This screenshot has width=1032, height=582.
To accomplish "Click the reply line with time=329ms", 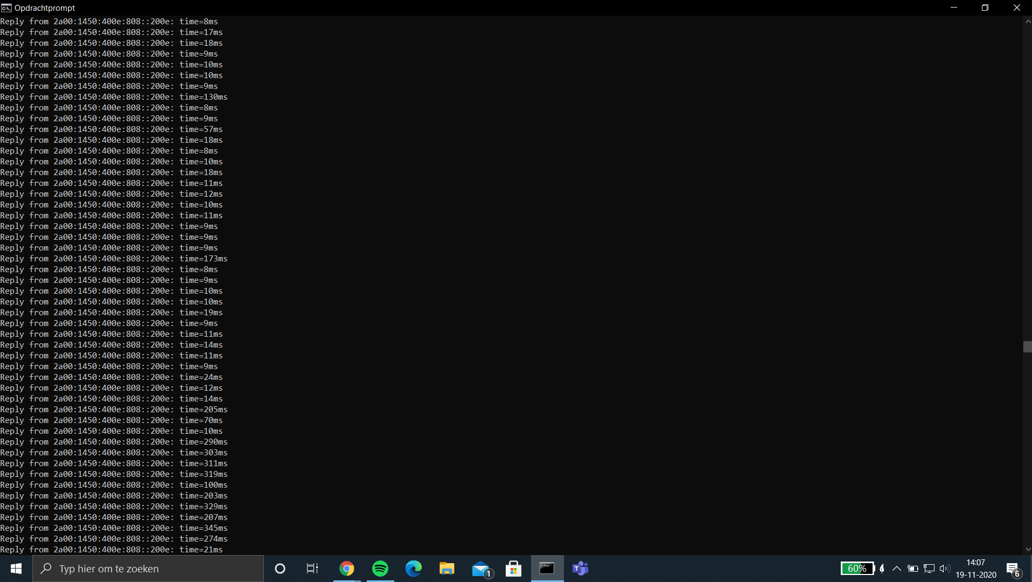I will click(114, 507).
